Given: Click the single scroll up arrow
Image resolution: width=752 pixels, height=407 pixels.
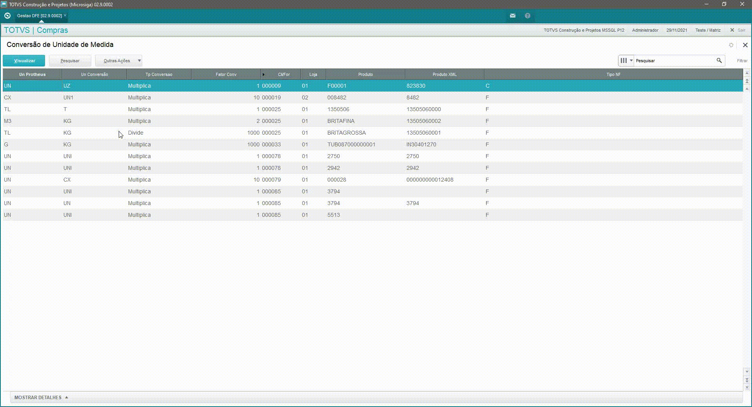Looking at the screenshot, I should [747, 89].
